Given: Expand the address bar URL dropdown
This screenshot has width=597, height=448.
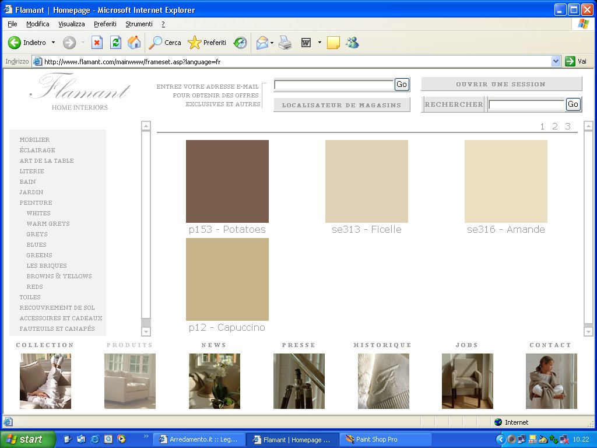Looking at the screenshot, I should (x=556, y=61).
